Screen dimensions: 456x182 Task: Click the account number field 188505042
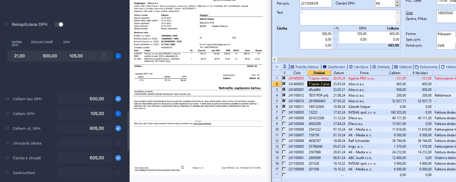click(x=446, y=16)
